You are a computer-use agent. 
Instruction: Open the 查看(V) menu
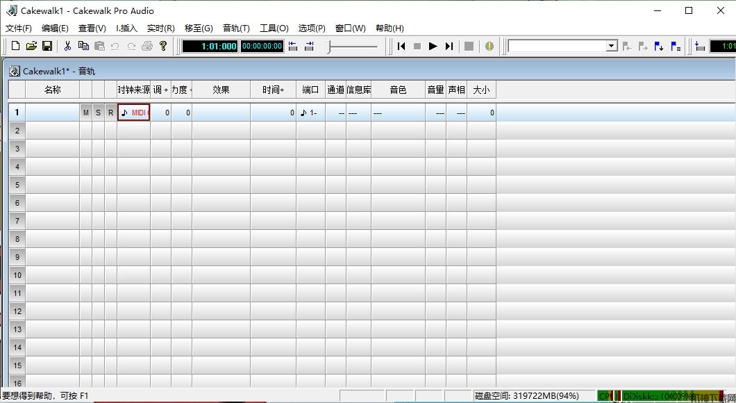[x=92, y=28]
